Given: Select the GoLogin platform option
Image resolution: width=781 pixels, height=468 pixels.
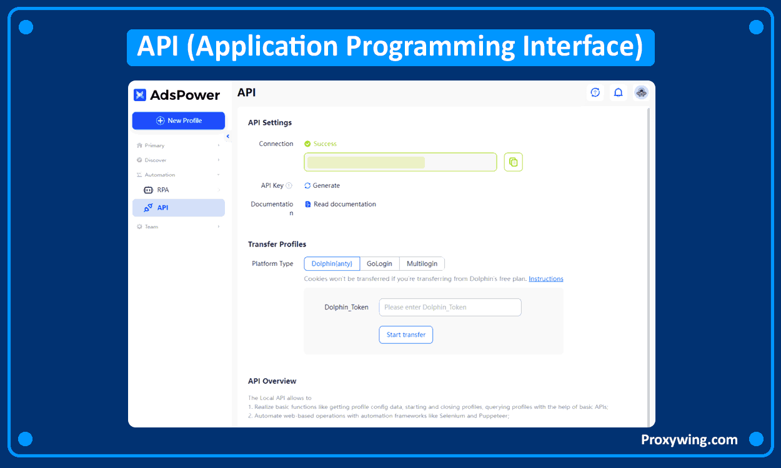Looking at the screenshot, I should 380,263.
